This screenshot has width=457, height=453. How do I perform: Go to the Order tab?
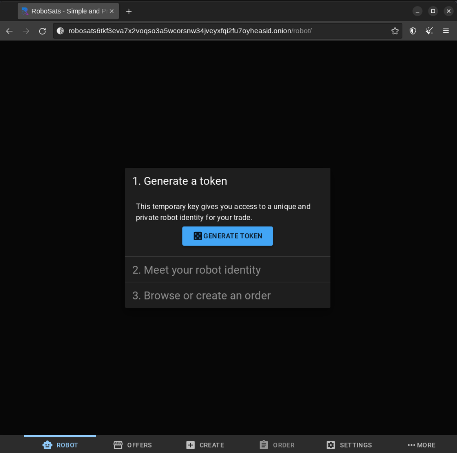277,445
